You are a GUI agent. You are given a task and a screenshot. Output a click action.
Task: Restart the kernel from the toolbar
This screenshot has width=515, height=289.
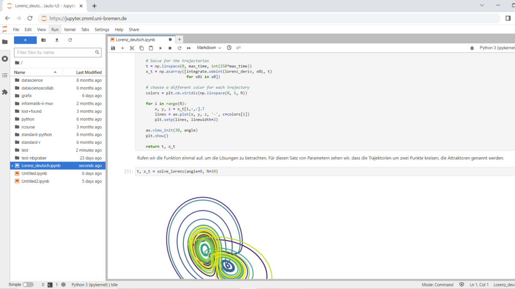click(x=179, y=48)
